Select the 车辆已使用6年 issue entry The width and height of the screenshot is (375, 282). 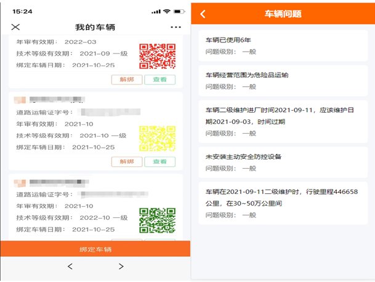click(x=283, y=46)
